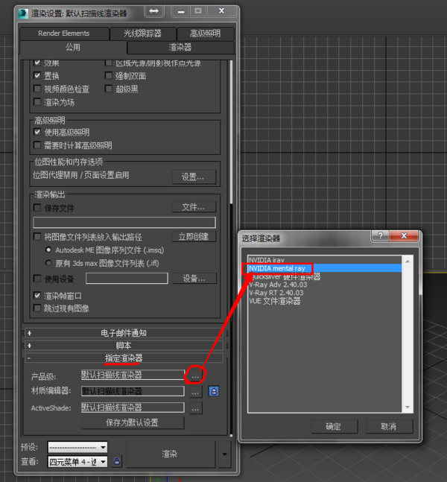Toggle lock icon beside 材质编辑器 renderer
This screenshot has width=447, height=482.
click(x=214, y=391)
